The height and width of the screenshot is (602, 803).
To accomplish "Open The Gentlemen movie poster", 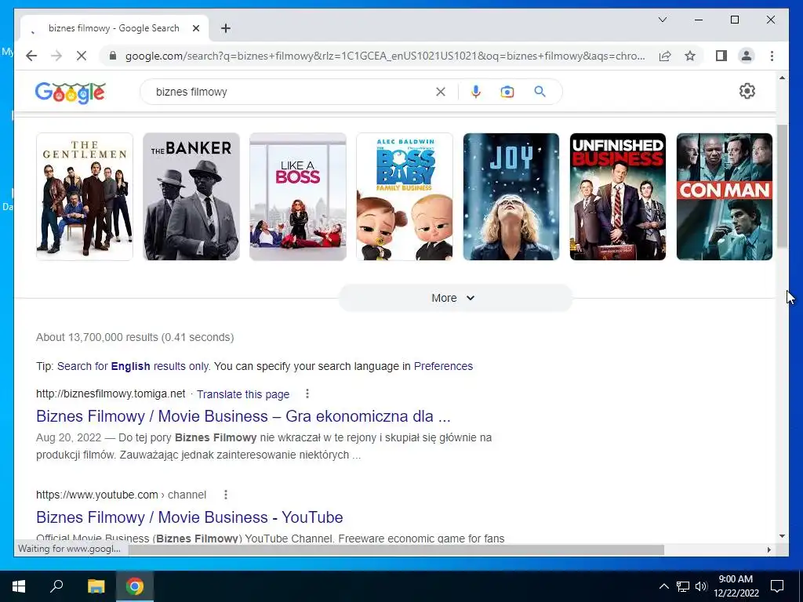I will [x=85, y=197].
